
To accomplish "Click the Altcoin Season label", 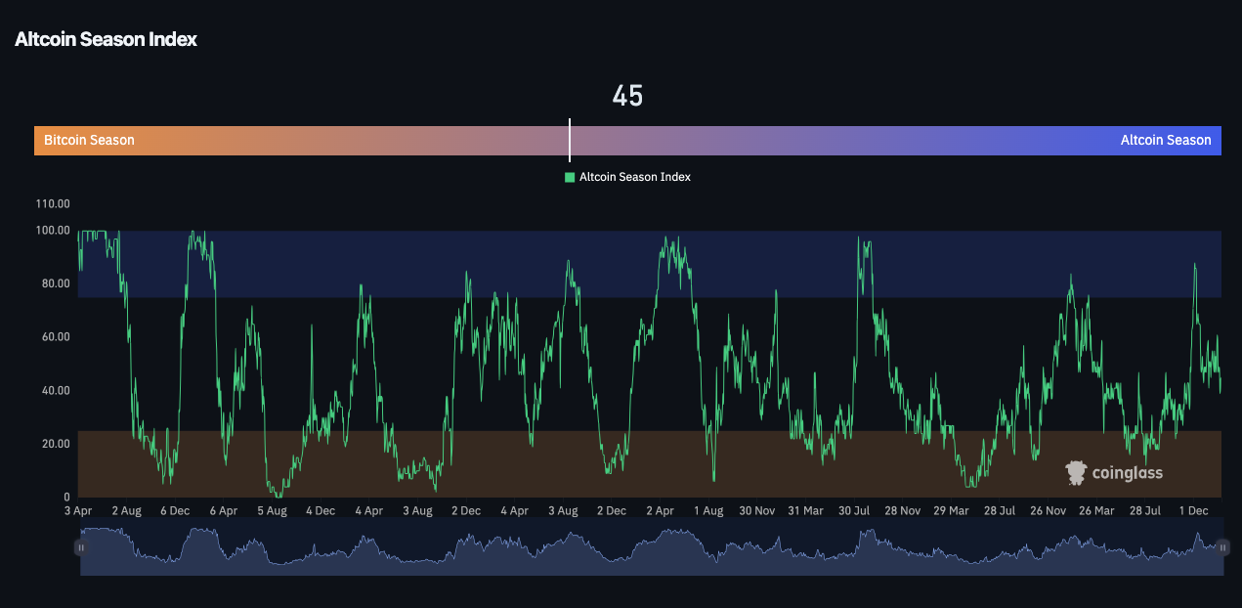I will (1166, 140).
